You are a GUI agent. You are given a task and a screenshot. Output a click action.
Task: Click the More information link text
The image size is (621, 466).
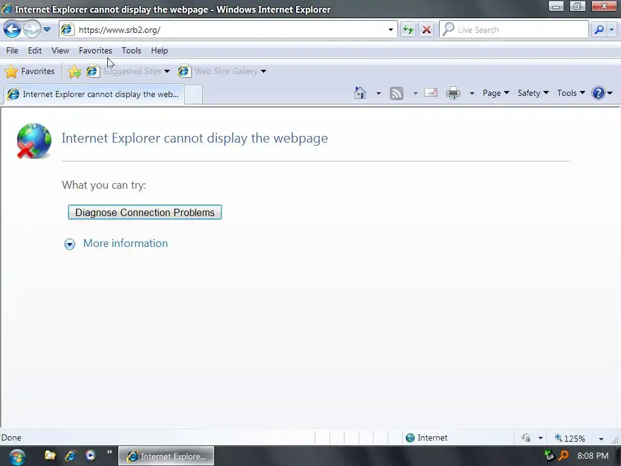126,243
